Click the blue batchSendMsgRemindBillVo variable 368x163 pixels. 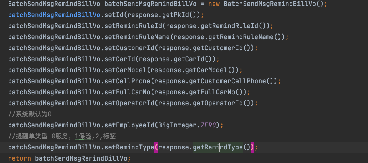[x=54, y=15]
